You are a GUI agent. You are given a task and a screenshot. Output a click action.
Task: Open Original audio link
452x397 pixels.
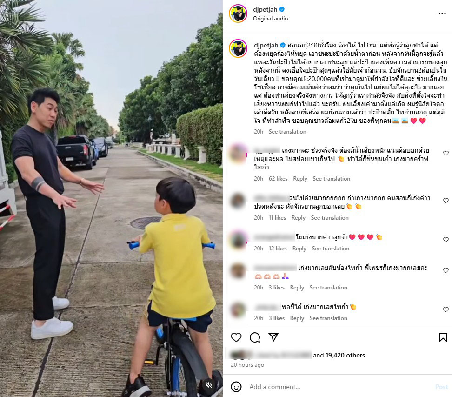coord(270,19)
